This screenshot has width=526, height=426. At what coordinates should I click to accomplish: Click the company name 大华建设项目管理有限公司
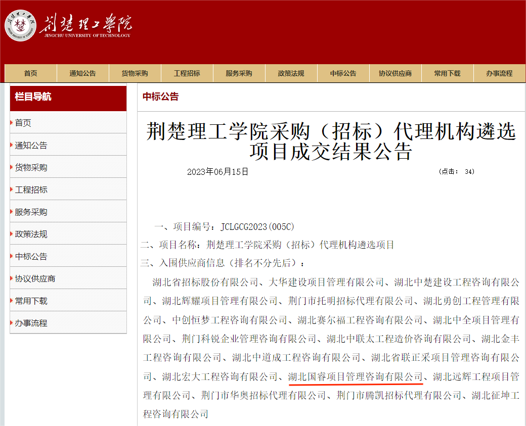pos(326,282)
